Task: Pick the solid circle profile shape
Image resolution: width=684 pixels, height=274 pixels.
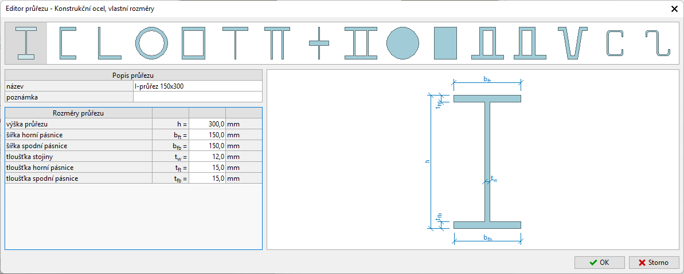Action: 402,43
